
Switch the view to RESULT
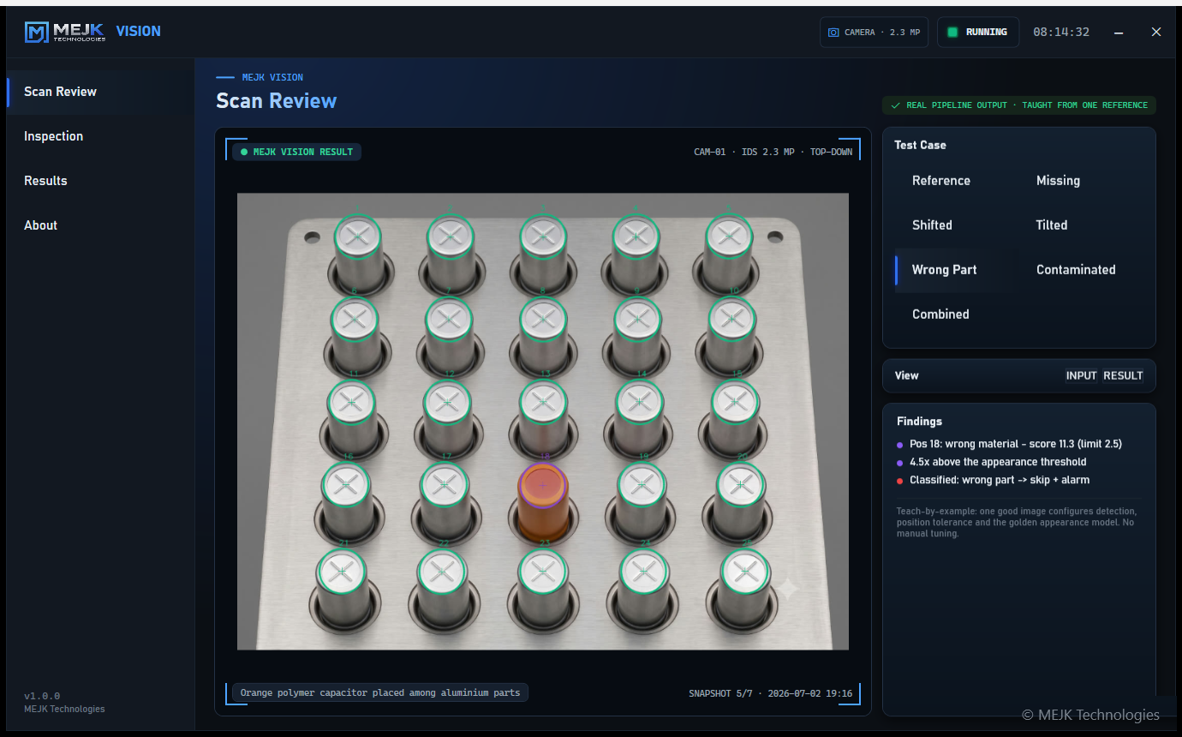[1123, 375]
